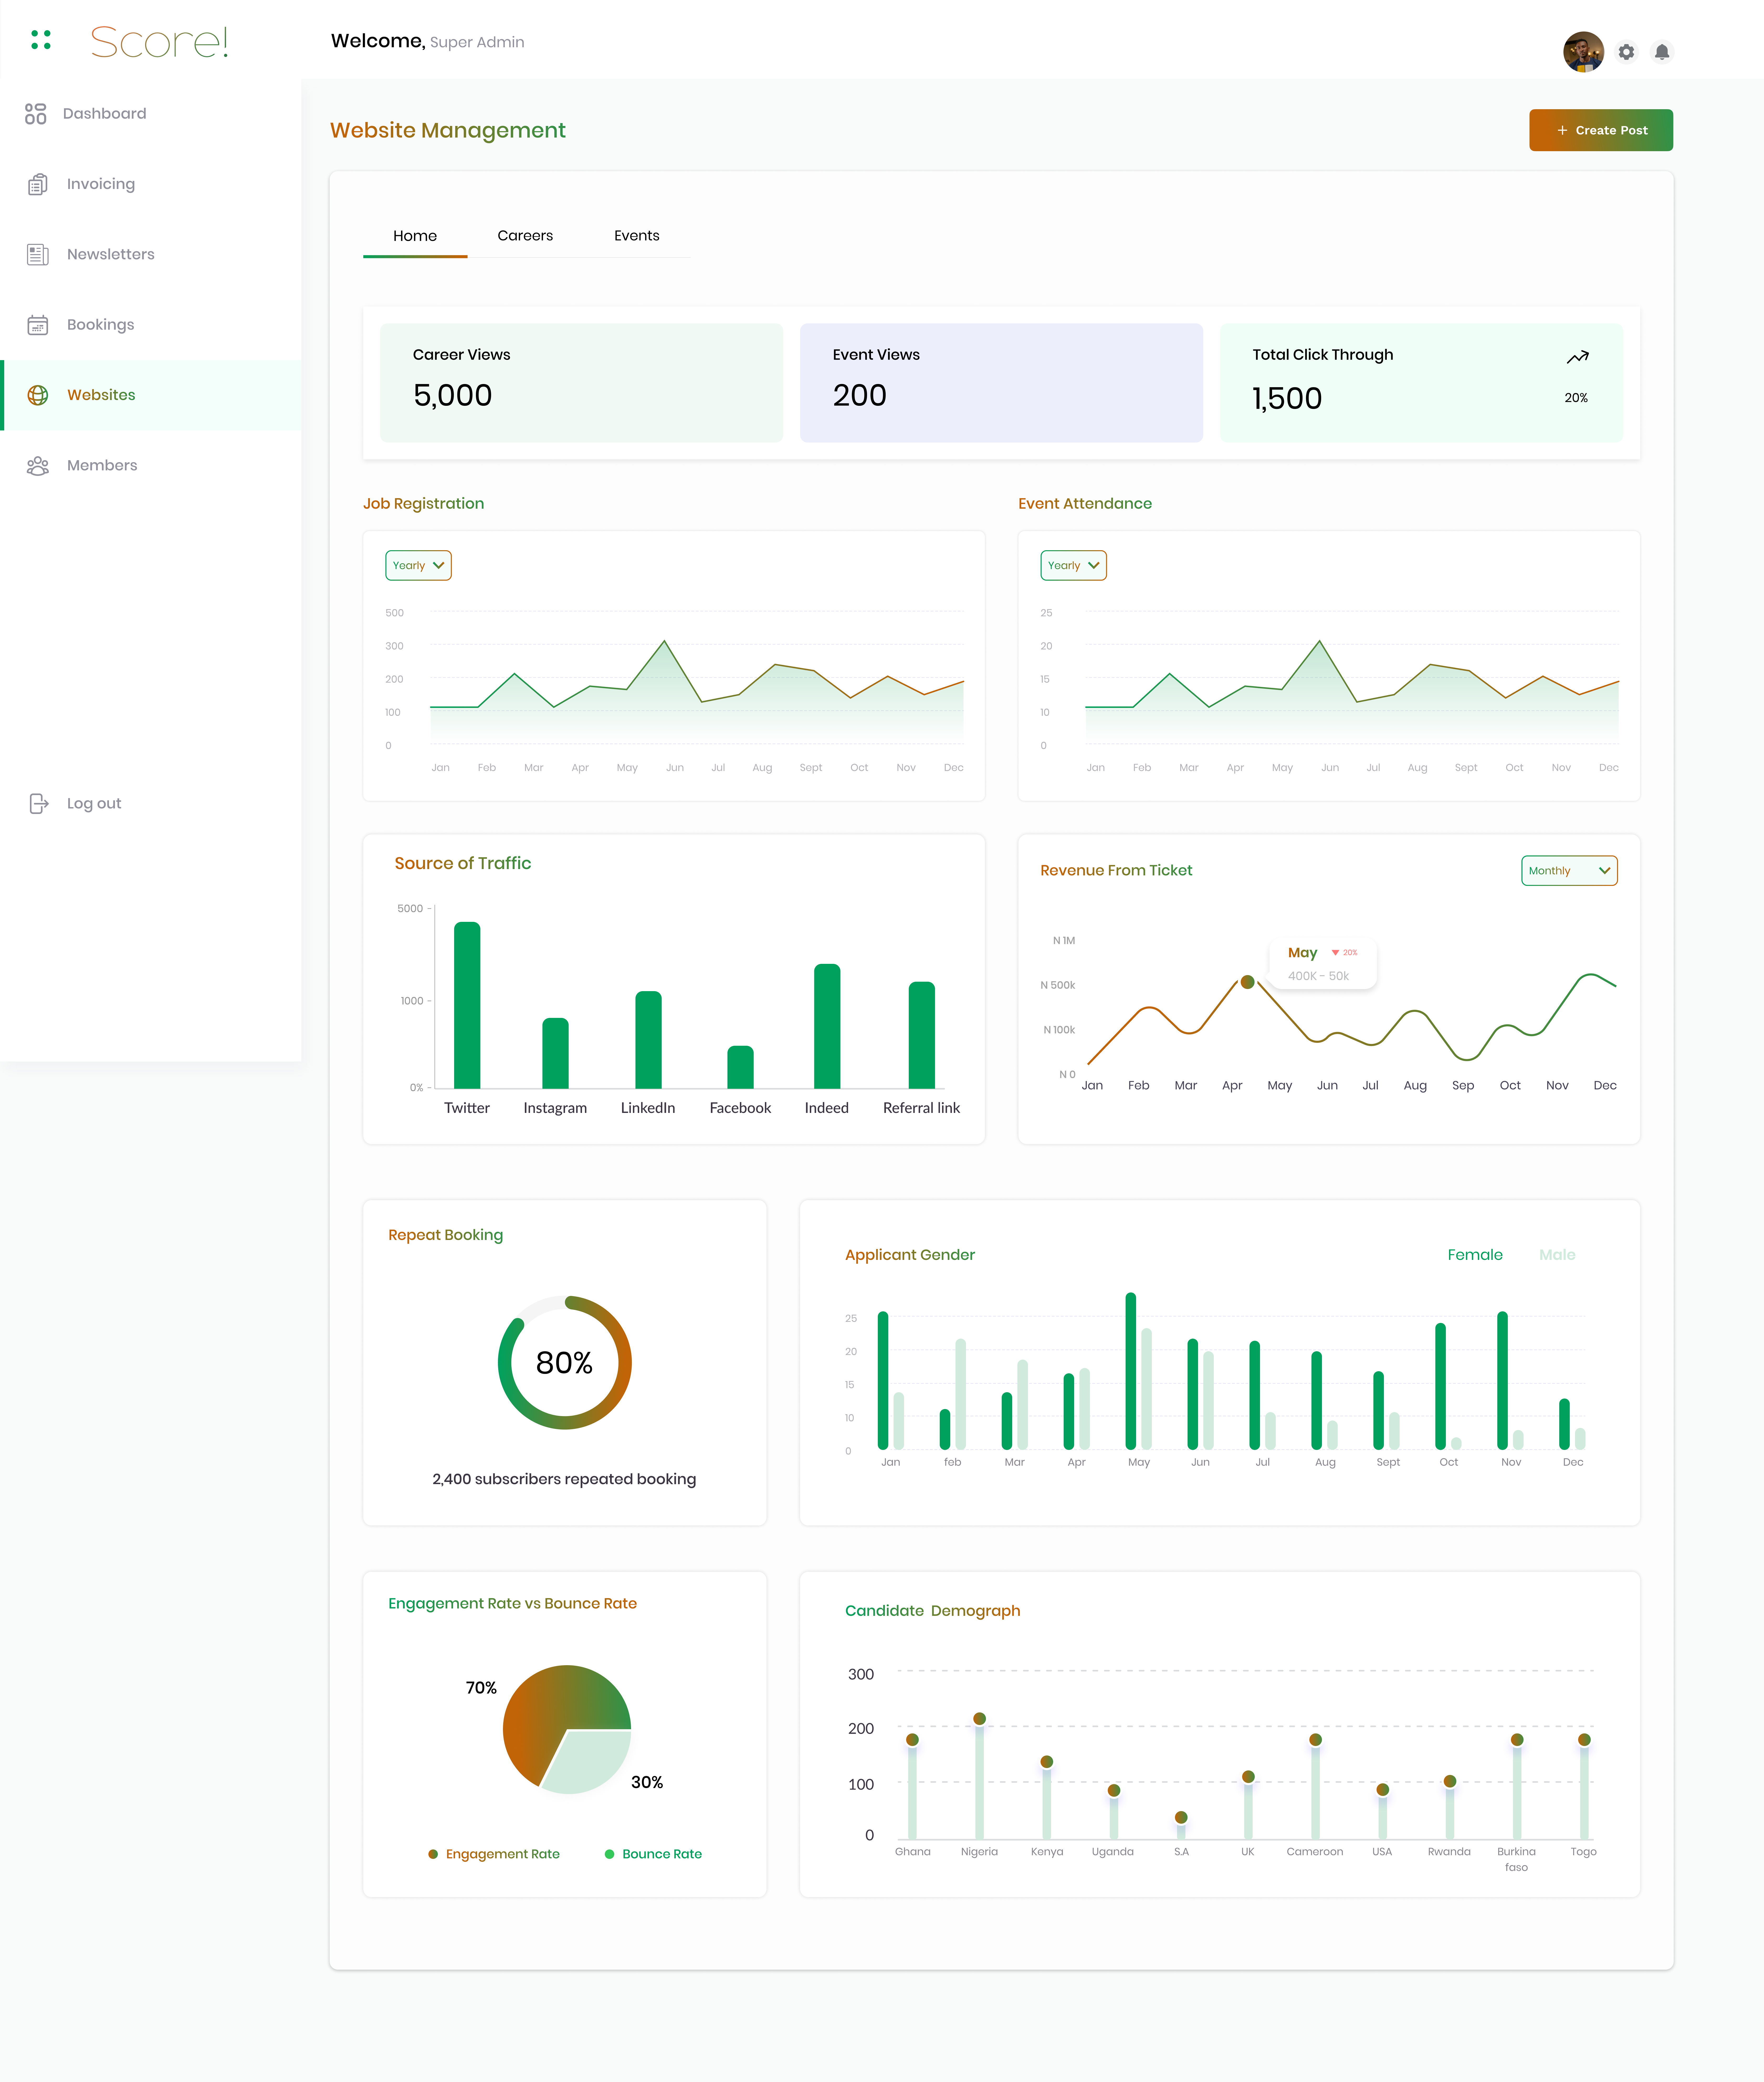Click the Nov female bar in Applicant Gender
Screen dimensions: 1764x2082
tap(1502, 1380)
